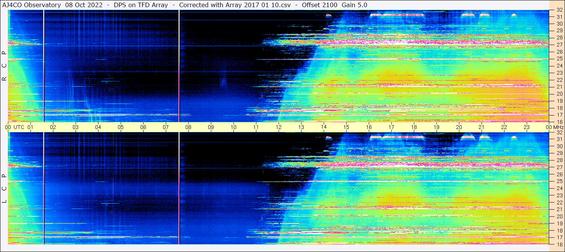The height and width of the screenshot is (252, 565).
Task: Click the '23' label on the time axis
Action: [527, 127]
